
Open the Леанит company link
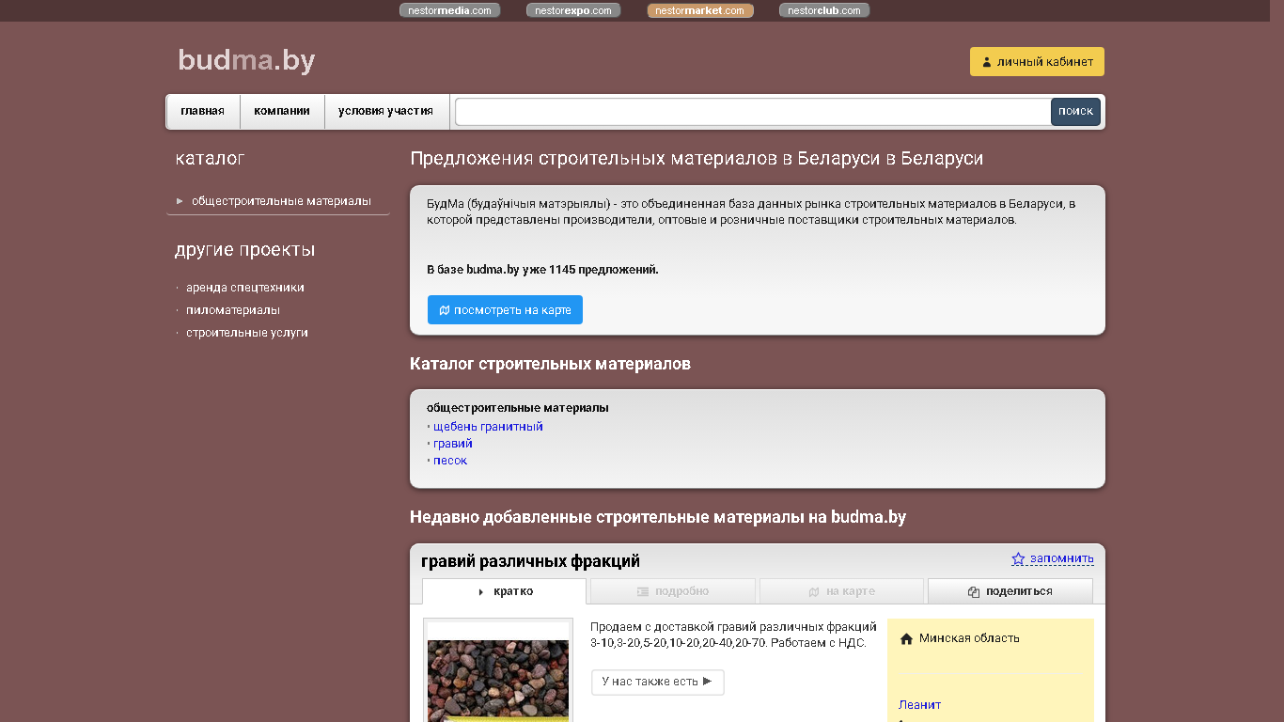pyautogui.click(x=919, y=705)
